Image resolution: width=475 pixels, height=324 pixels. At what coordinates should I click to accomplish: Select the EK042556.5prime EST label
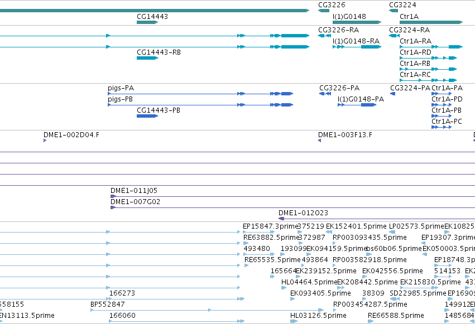(x=392, y=271)
